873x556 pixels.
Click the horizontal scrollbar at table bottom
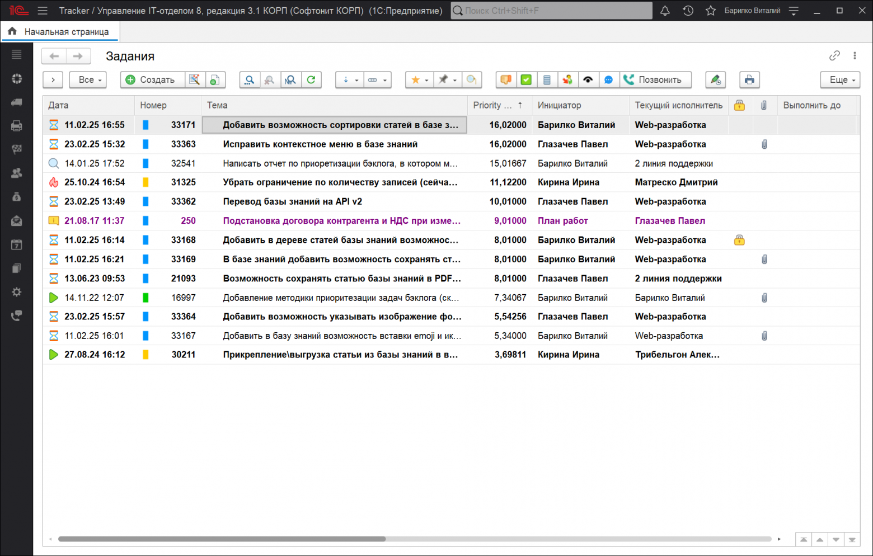(x=222, y=539)
